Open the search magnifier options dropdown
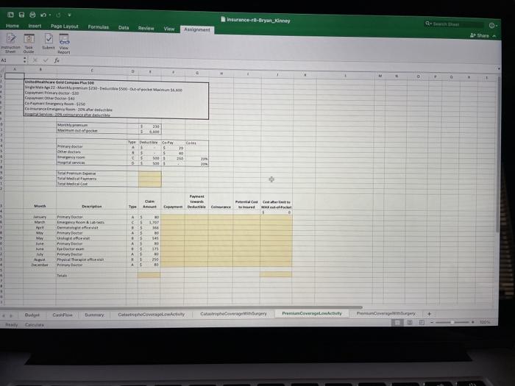This screenshot has height=386, width=515. tap(428, 24)
